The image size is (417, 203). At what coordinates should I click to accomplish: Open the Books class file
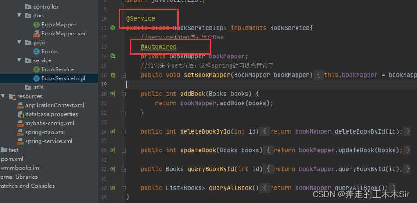49,52
